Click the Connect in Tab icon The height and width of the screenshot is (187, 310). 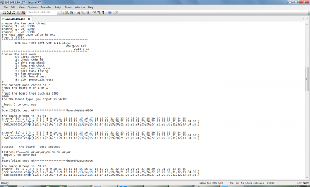(13, 12)
